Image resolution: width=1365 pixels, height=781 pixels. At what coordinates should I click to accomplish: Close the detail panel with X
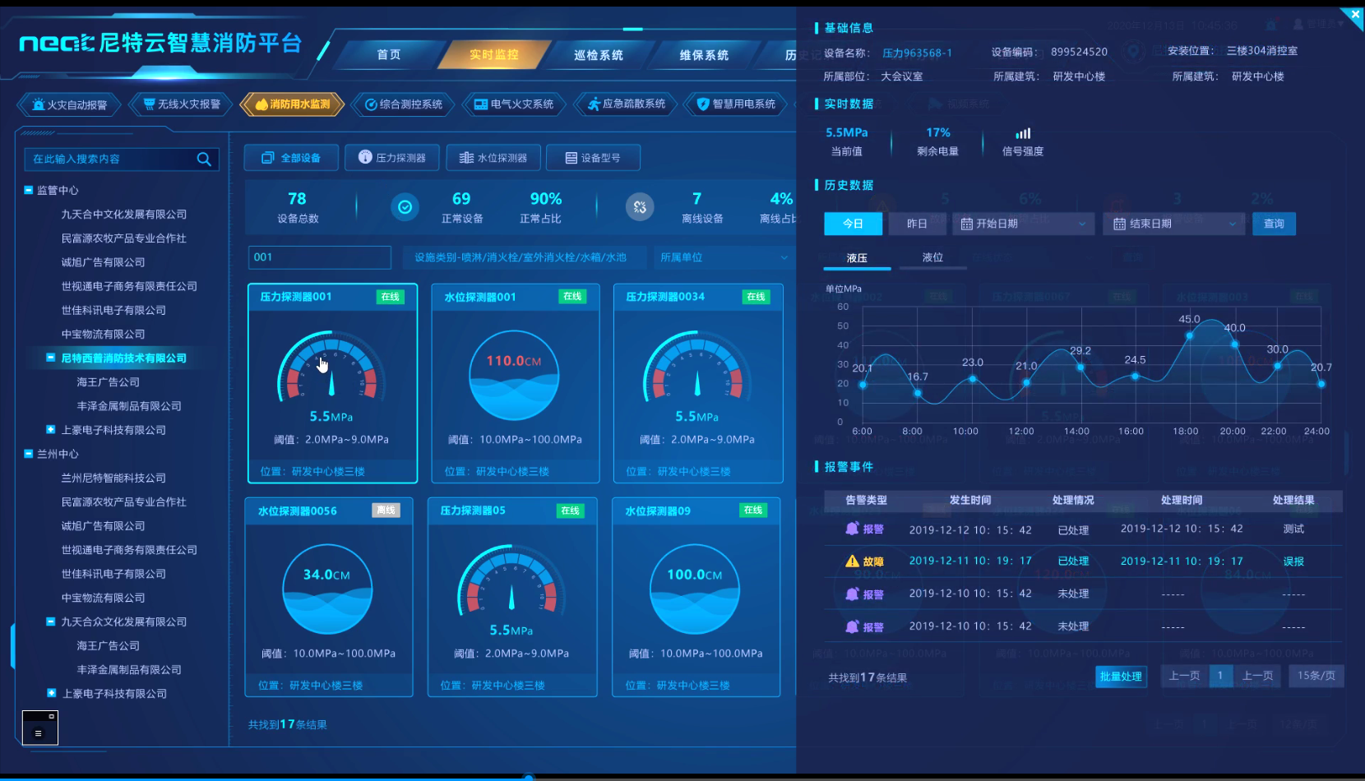[1355, 15]
